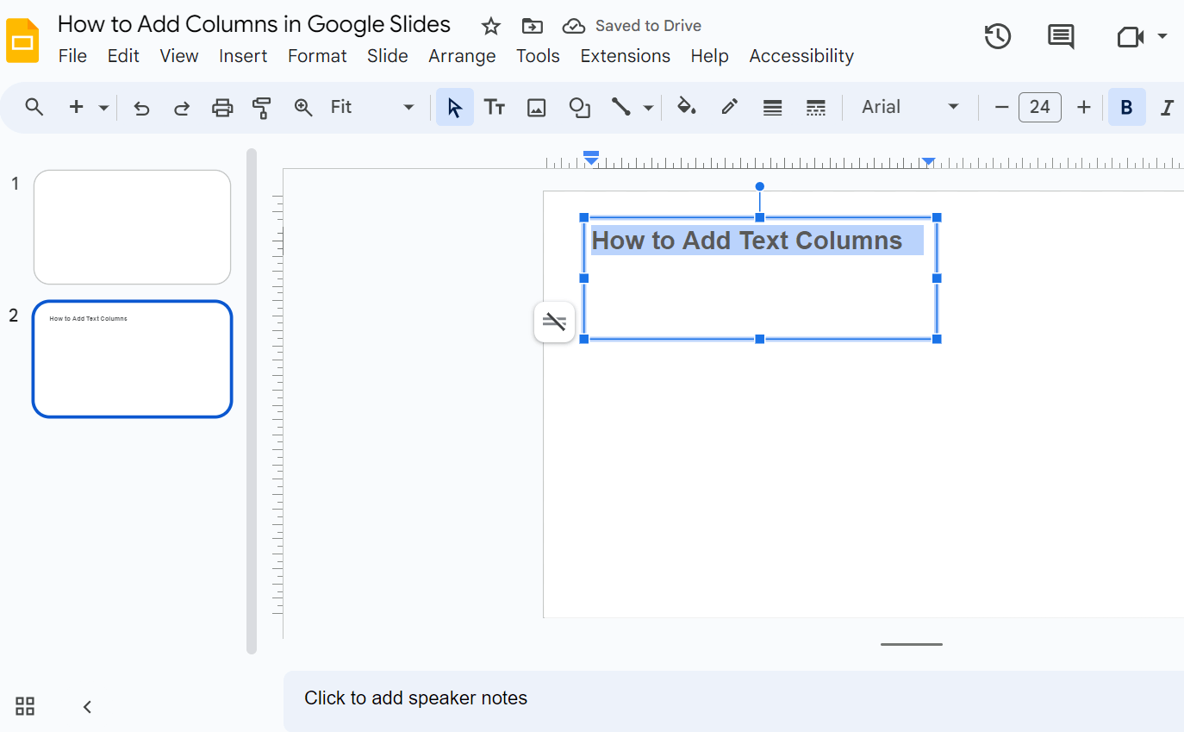The width and height of the screenshot is (1184, 732).
Task: Click the Print icon
Action: click(x=222, y=107)
